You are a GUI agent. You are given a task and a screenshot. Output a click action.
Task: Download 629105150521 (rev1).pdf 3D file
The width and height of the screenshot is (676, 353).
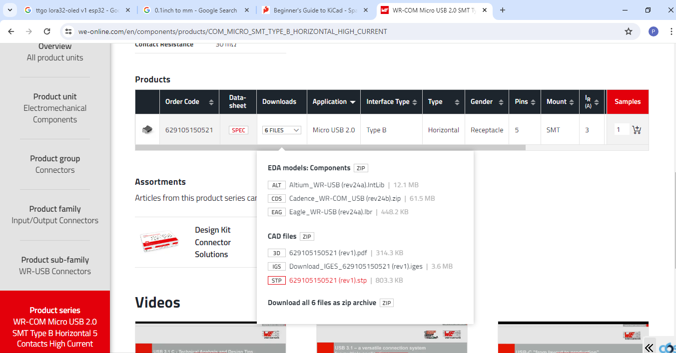point(328,253)
